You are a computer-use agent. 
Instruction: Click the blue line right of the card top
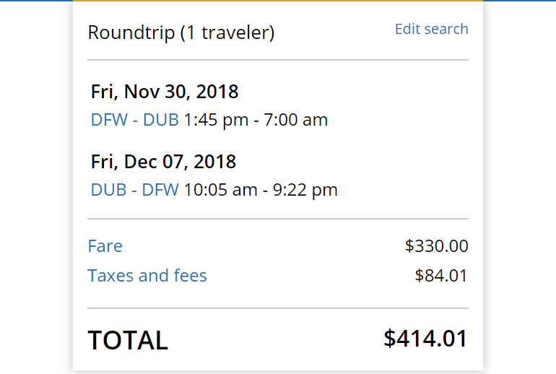point(519,1)
